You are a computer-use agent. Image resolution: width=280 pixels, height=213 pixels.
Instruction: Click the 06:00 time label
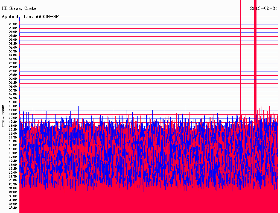[x=13, y=71]
